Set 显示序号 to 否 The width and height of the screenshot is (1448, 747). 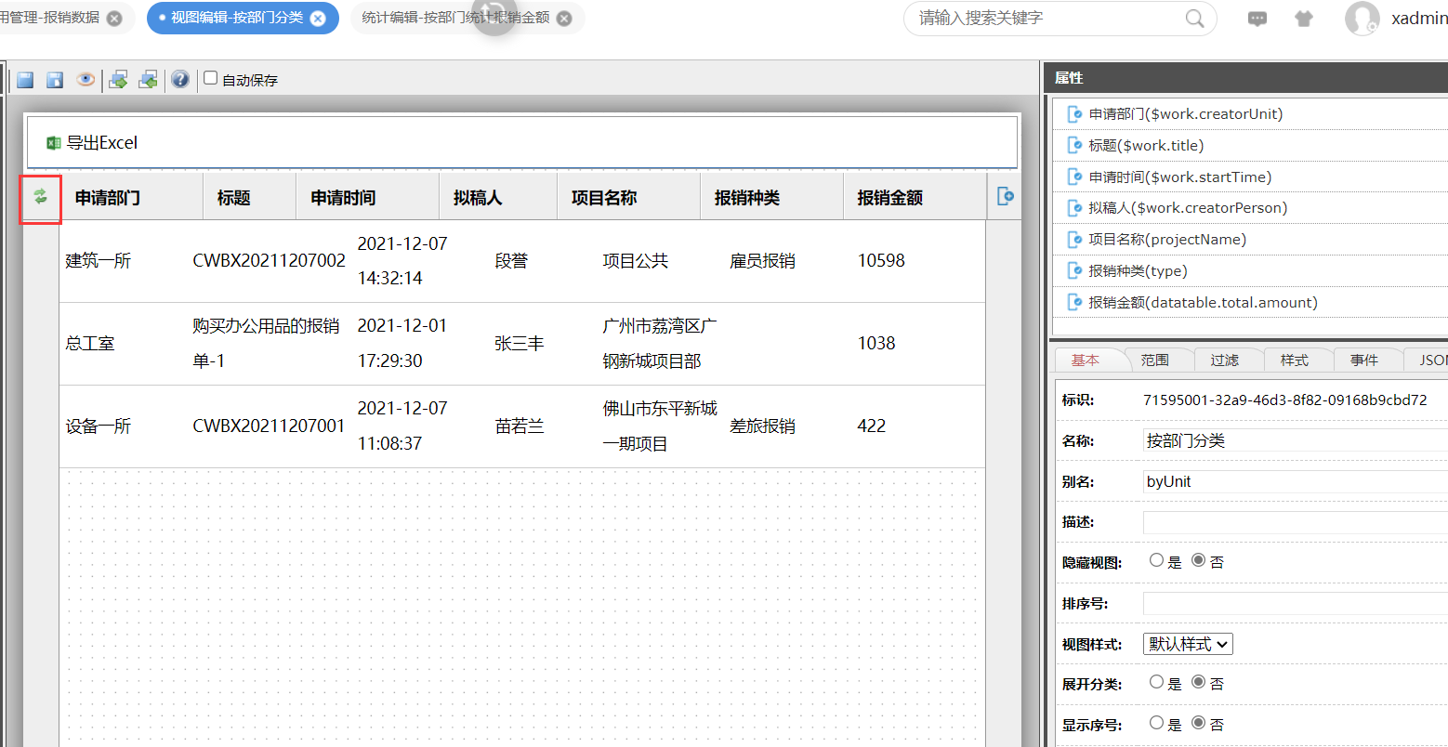point(1198,723)
